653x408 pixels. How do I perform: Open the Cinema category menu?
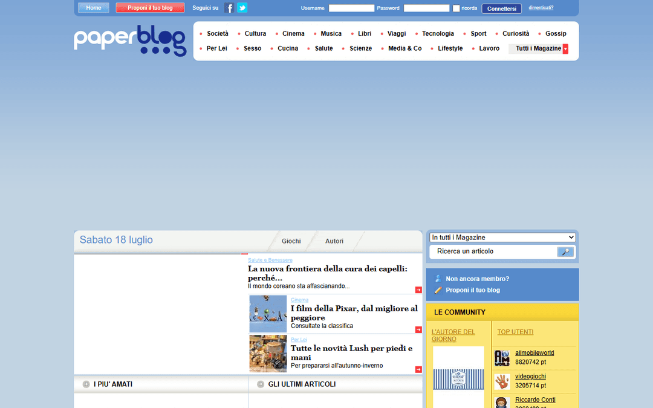[293, 34]
